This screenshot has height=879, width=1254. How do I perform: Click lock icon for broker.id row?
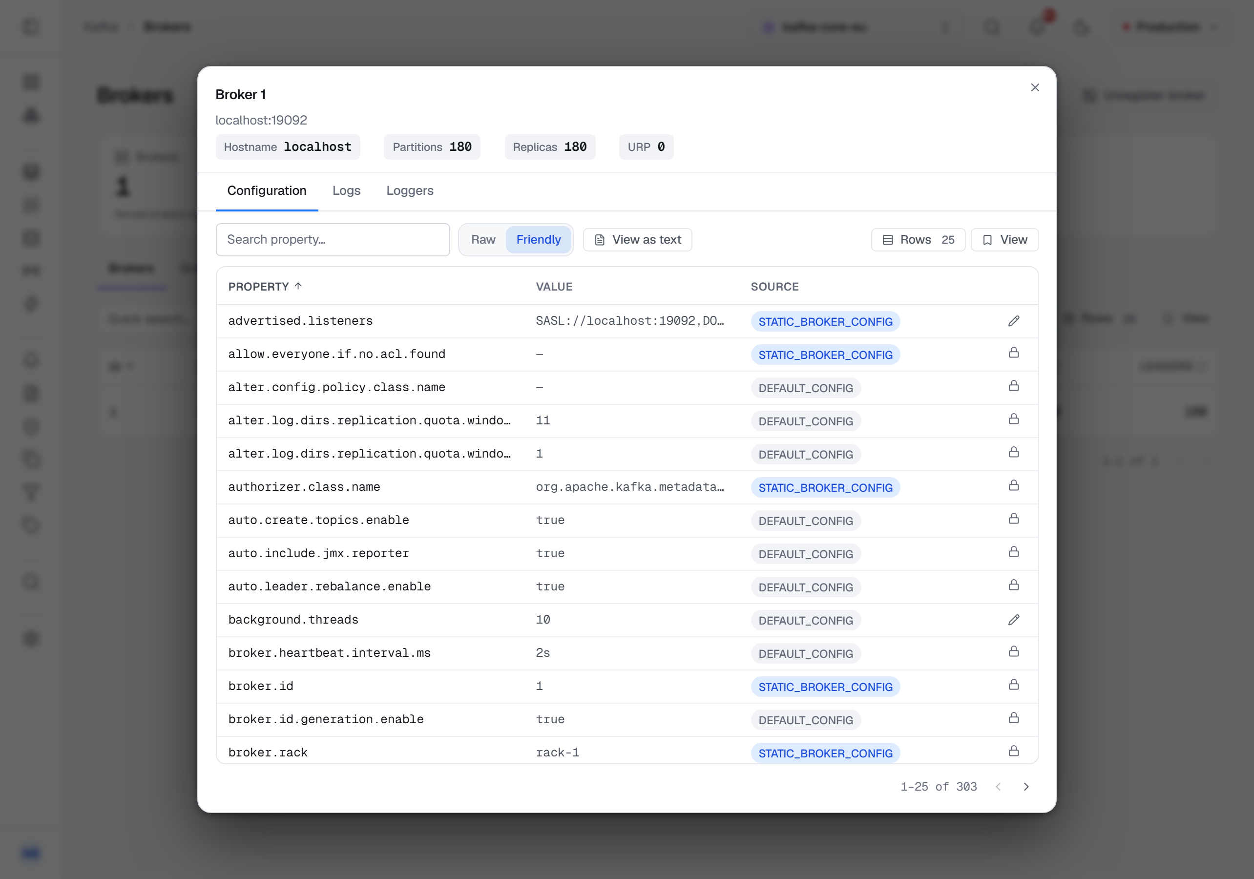coord(1013,685)
